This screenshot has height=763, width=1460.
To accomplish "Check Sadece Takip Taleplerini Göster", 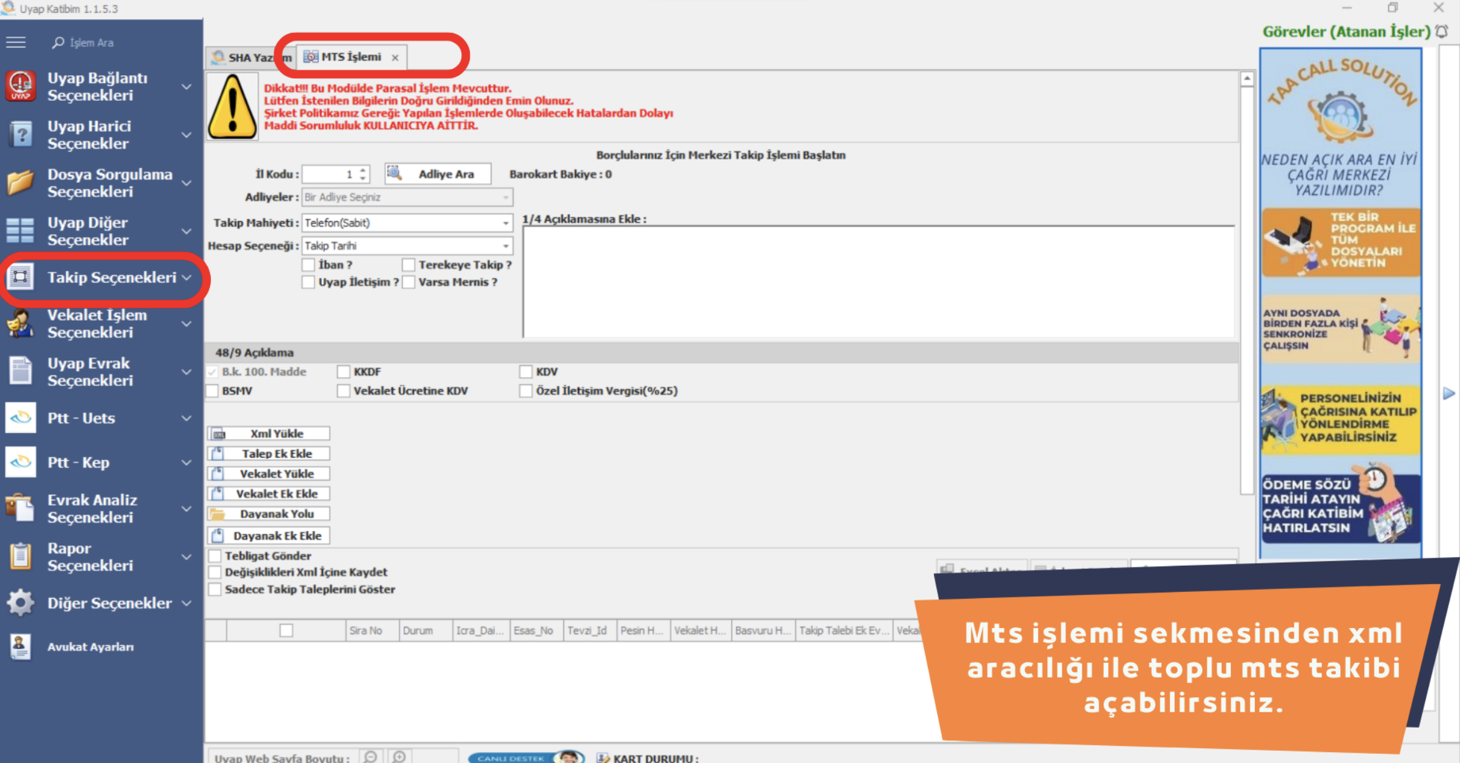I will (x=214, y=589).
